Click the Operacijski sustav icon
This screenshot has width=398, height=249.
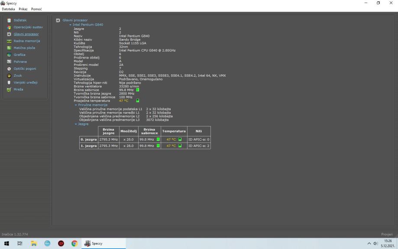tap(9, 27)
